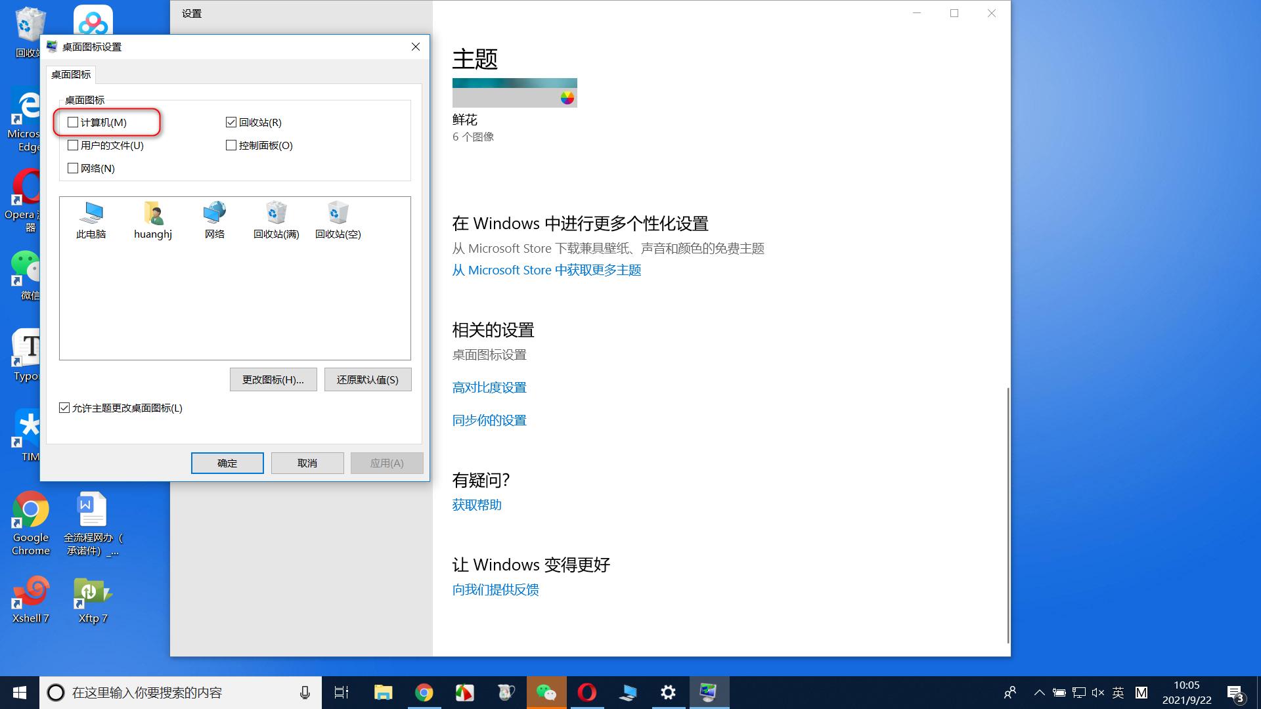1261x709 pixels.
Task: Click 还原默认值(S) restore defaults button
Action: tap(368, 379)
